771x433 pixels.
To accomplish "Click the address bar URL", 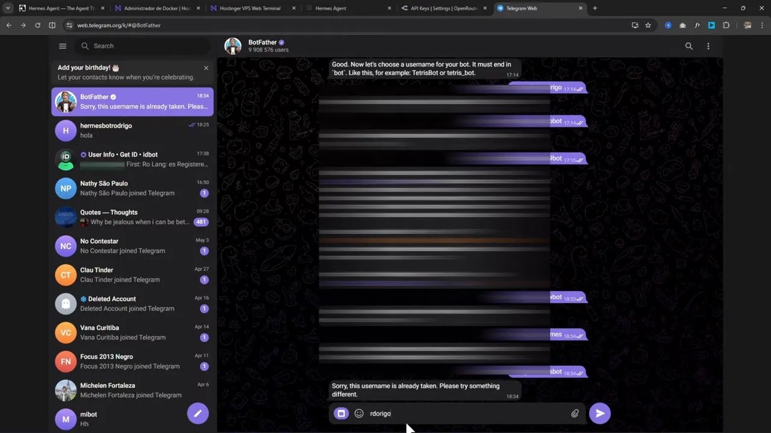I will pos(119,25).
